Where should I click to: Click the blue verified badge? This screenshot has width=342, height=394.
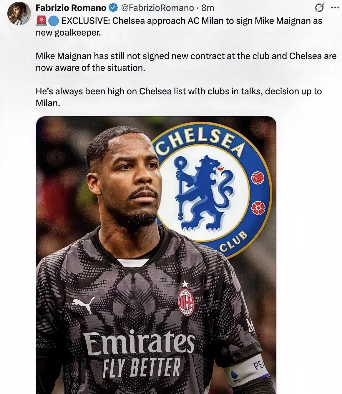tap(113, 8)
